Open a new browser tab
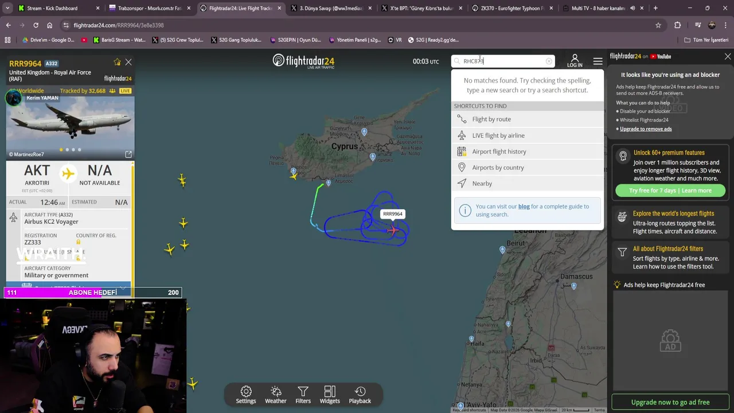This screenshot has width=734, height=413. [655, 8]
